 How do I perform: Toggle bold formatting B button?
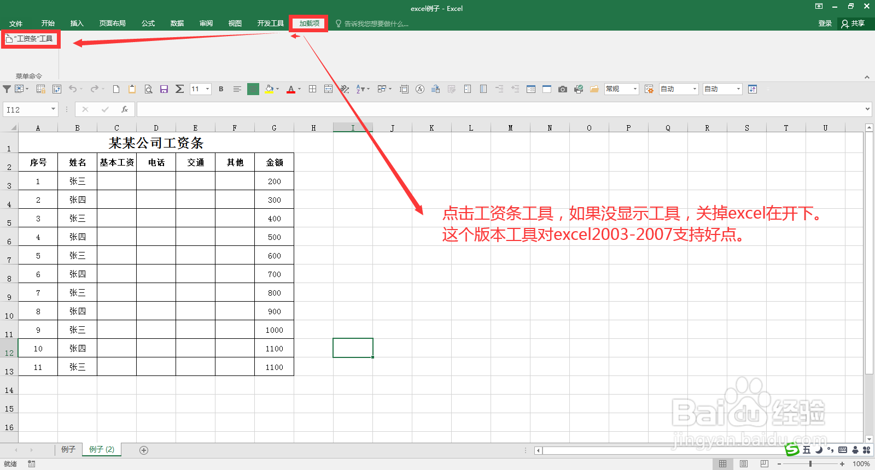coord(221,89)
